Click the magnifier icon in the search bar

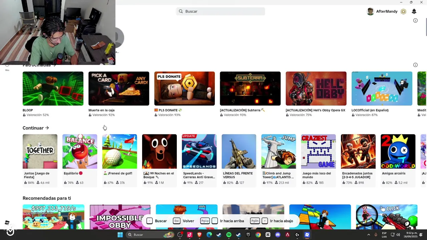(x=181, y=11)
